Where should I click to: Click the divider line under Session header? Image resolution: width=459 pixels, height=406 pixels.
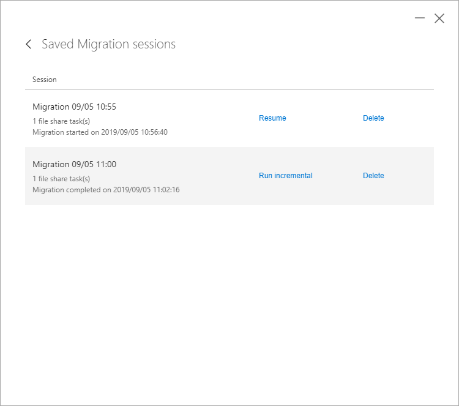pos(229,89)
